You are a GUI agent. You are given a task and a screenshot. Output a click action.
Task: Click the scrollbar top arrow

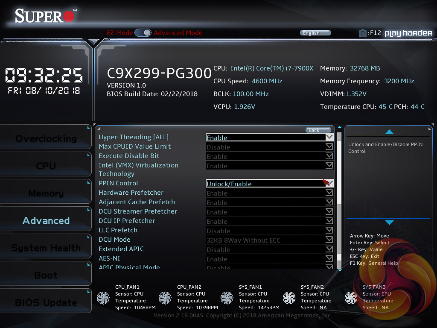tap(339, 127)
